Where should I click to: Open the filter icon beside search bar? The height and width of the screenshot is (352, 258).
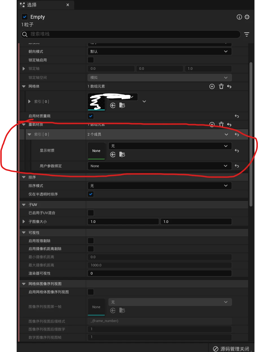247,34
